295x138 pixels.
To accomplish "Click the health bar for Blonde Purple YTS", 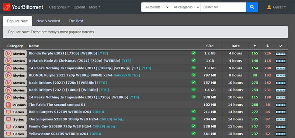I will [281, 54].
